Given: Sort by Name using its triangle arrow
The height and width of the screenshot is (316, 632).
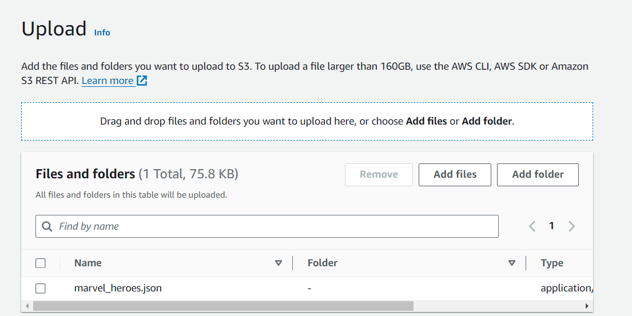Looking at the screenshot, I should (279, 263).
